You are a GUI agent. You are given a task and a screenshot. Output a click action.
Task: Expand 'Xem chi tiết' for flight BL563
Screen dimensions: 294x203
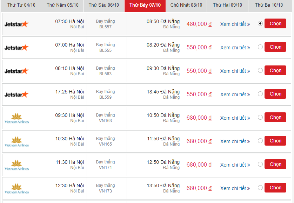tap(235, 71)
